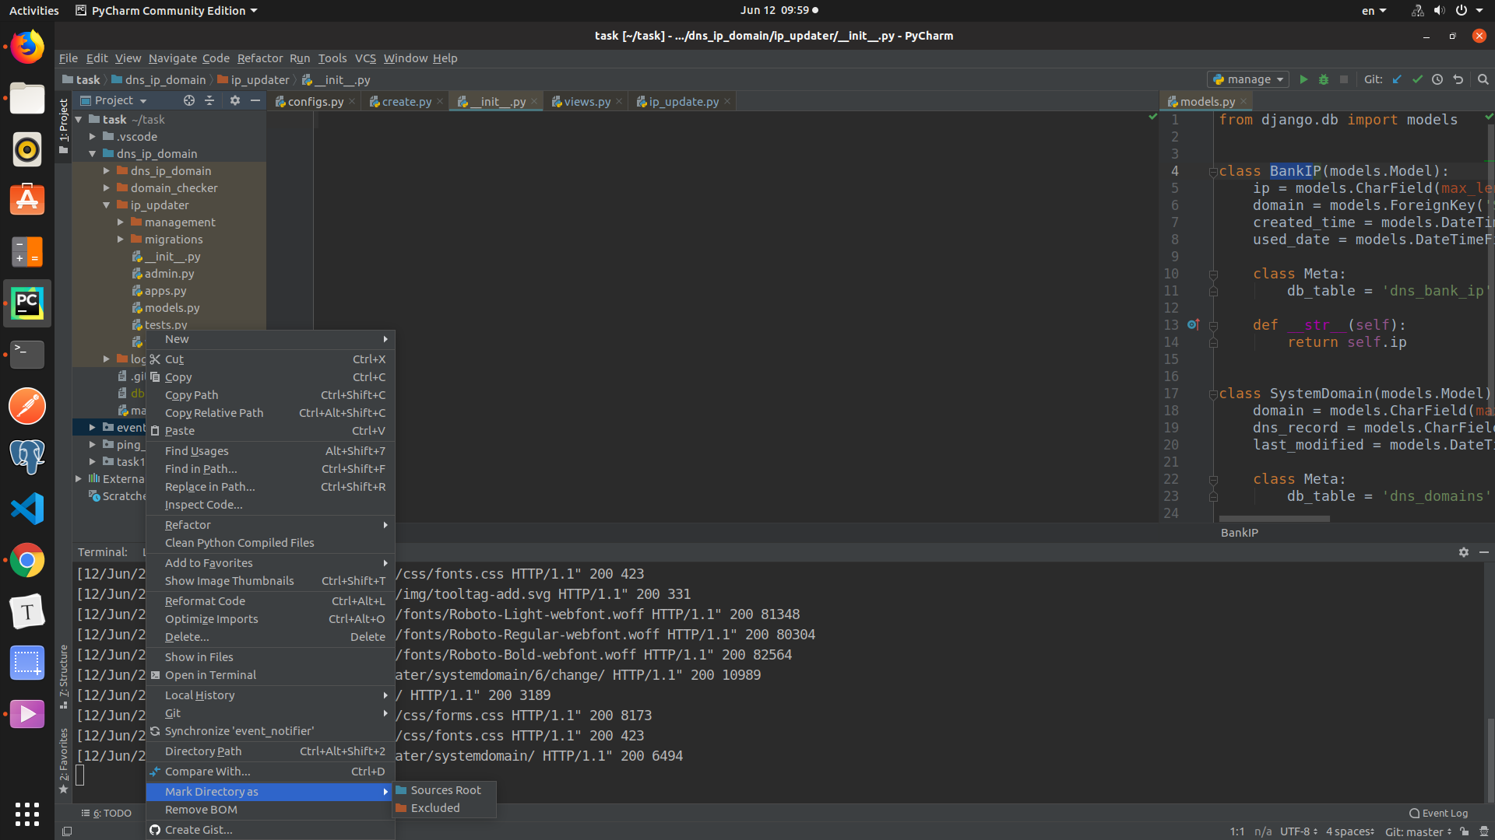The image size is (1495, 840).
Task: Mark directory as Excluded
Action: coord(445,808)
